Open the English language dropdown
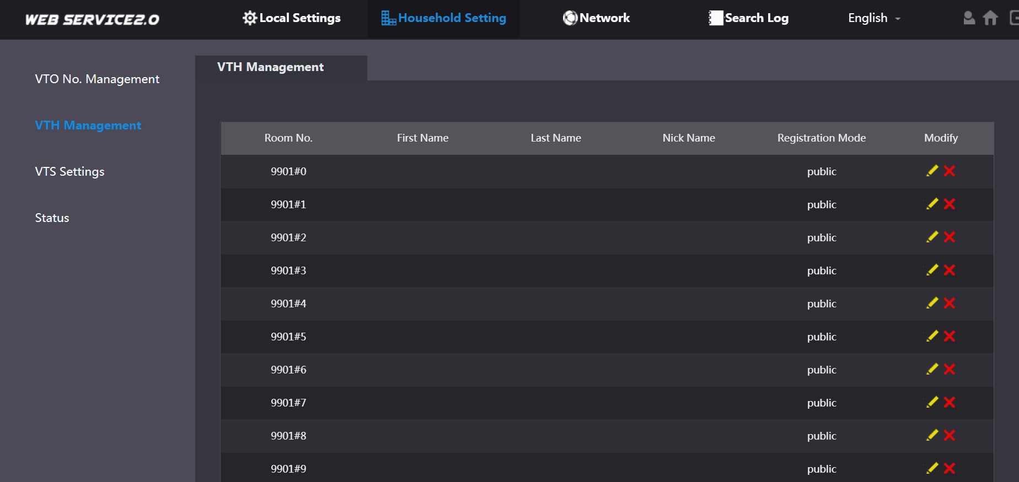 coord(874,18)
